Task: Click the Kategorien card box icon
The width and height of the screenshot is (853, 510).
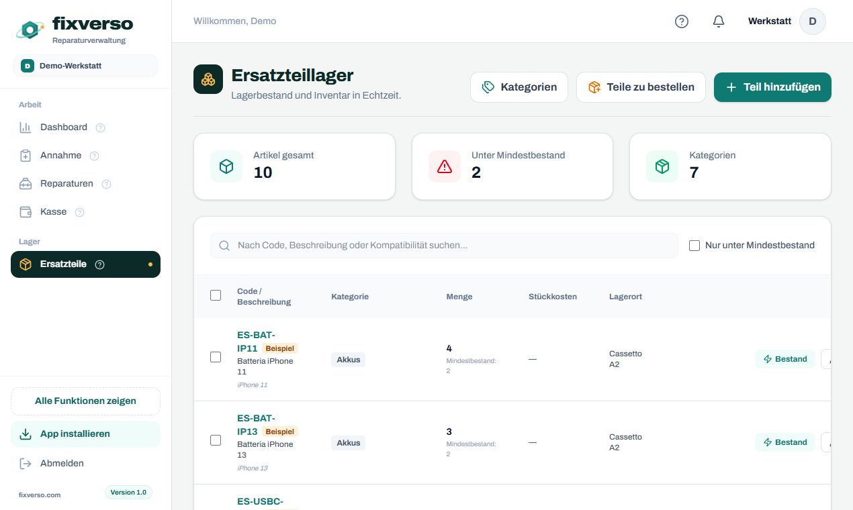Action: [662, 166]
